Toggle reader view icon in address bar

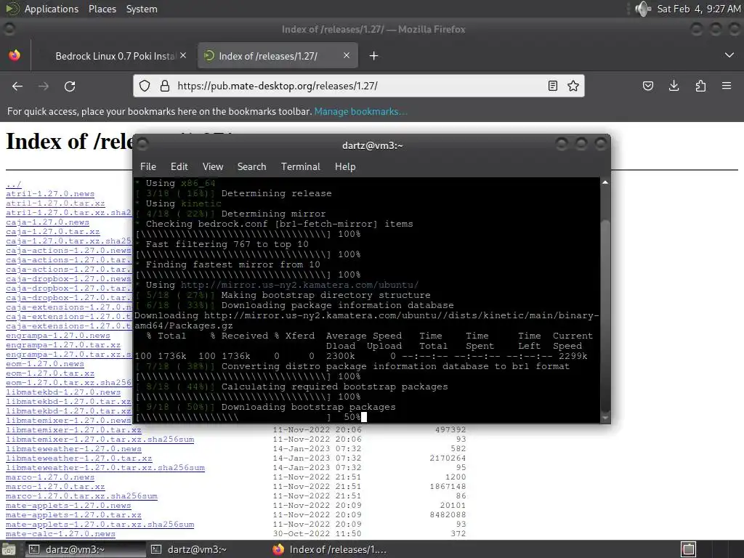[553, 86]
